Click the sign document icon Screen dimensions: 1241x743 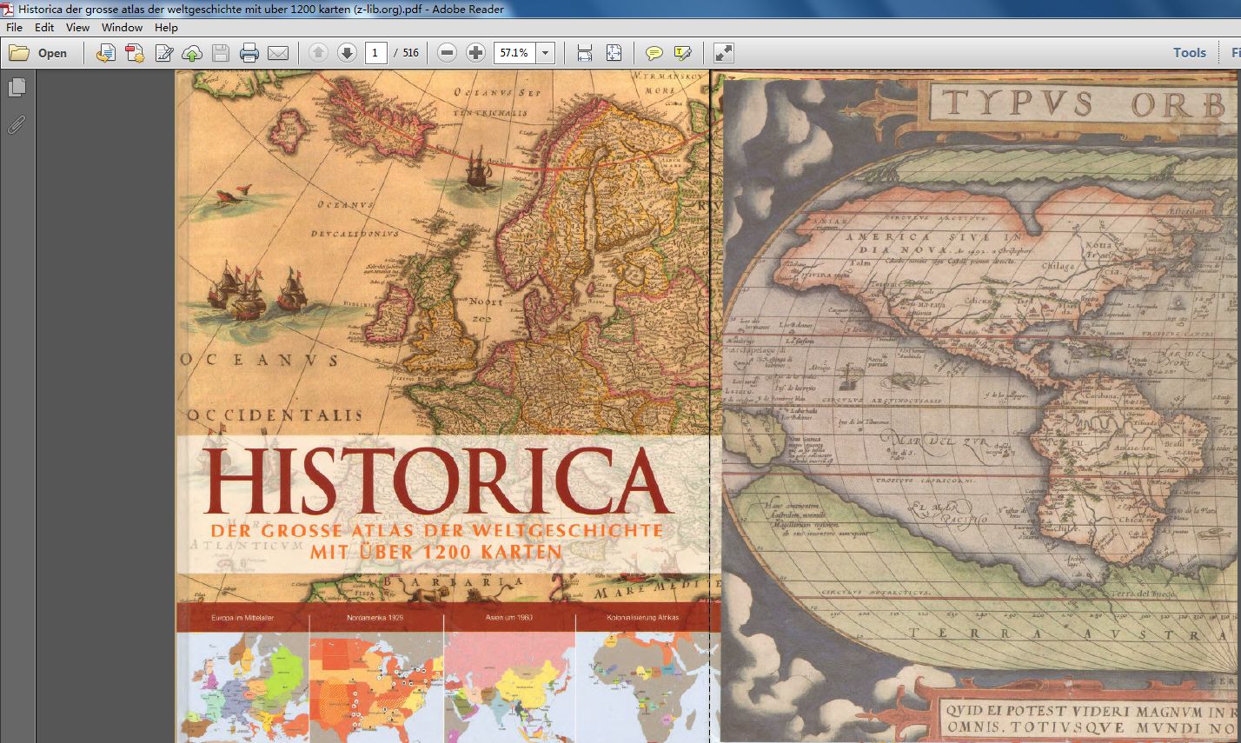point(163,53)
